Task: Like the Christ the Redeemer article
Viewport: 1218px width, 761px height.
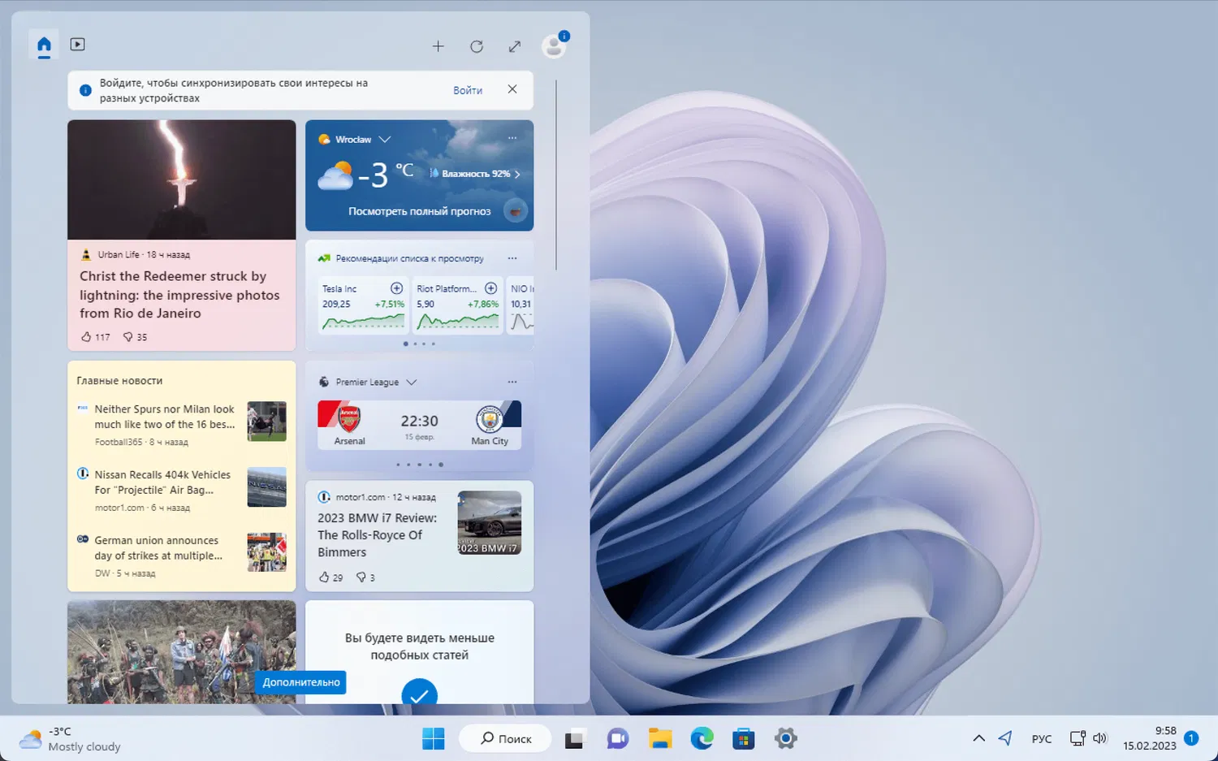Action: 87,336
